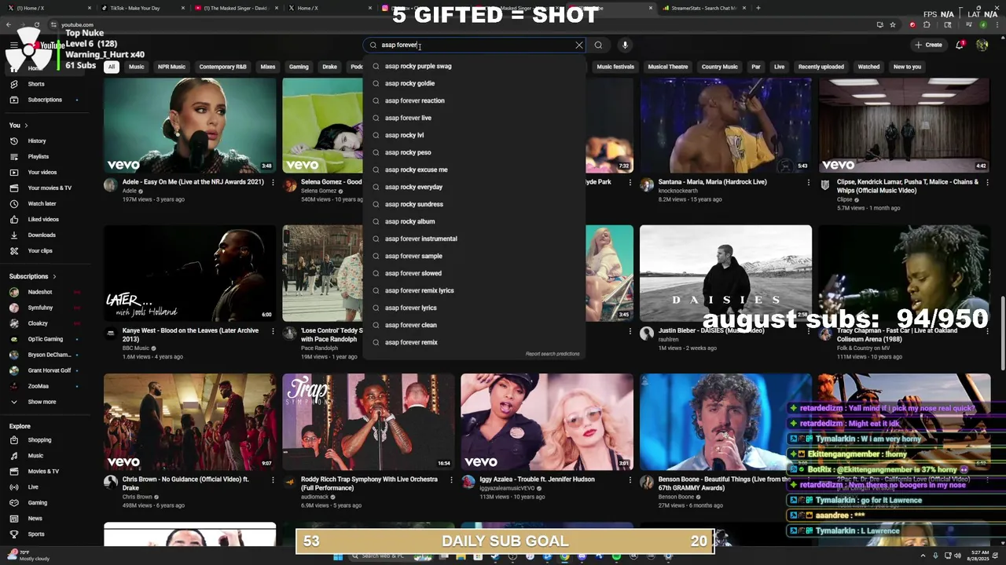Viewport: 1006px width, 565px height.
Task: Select suggestion asap rocky purple swag
Action: [474, 66]
